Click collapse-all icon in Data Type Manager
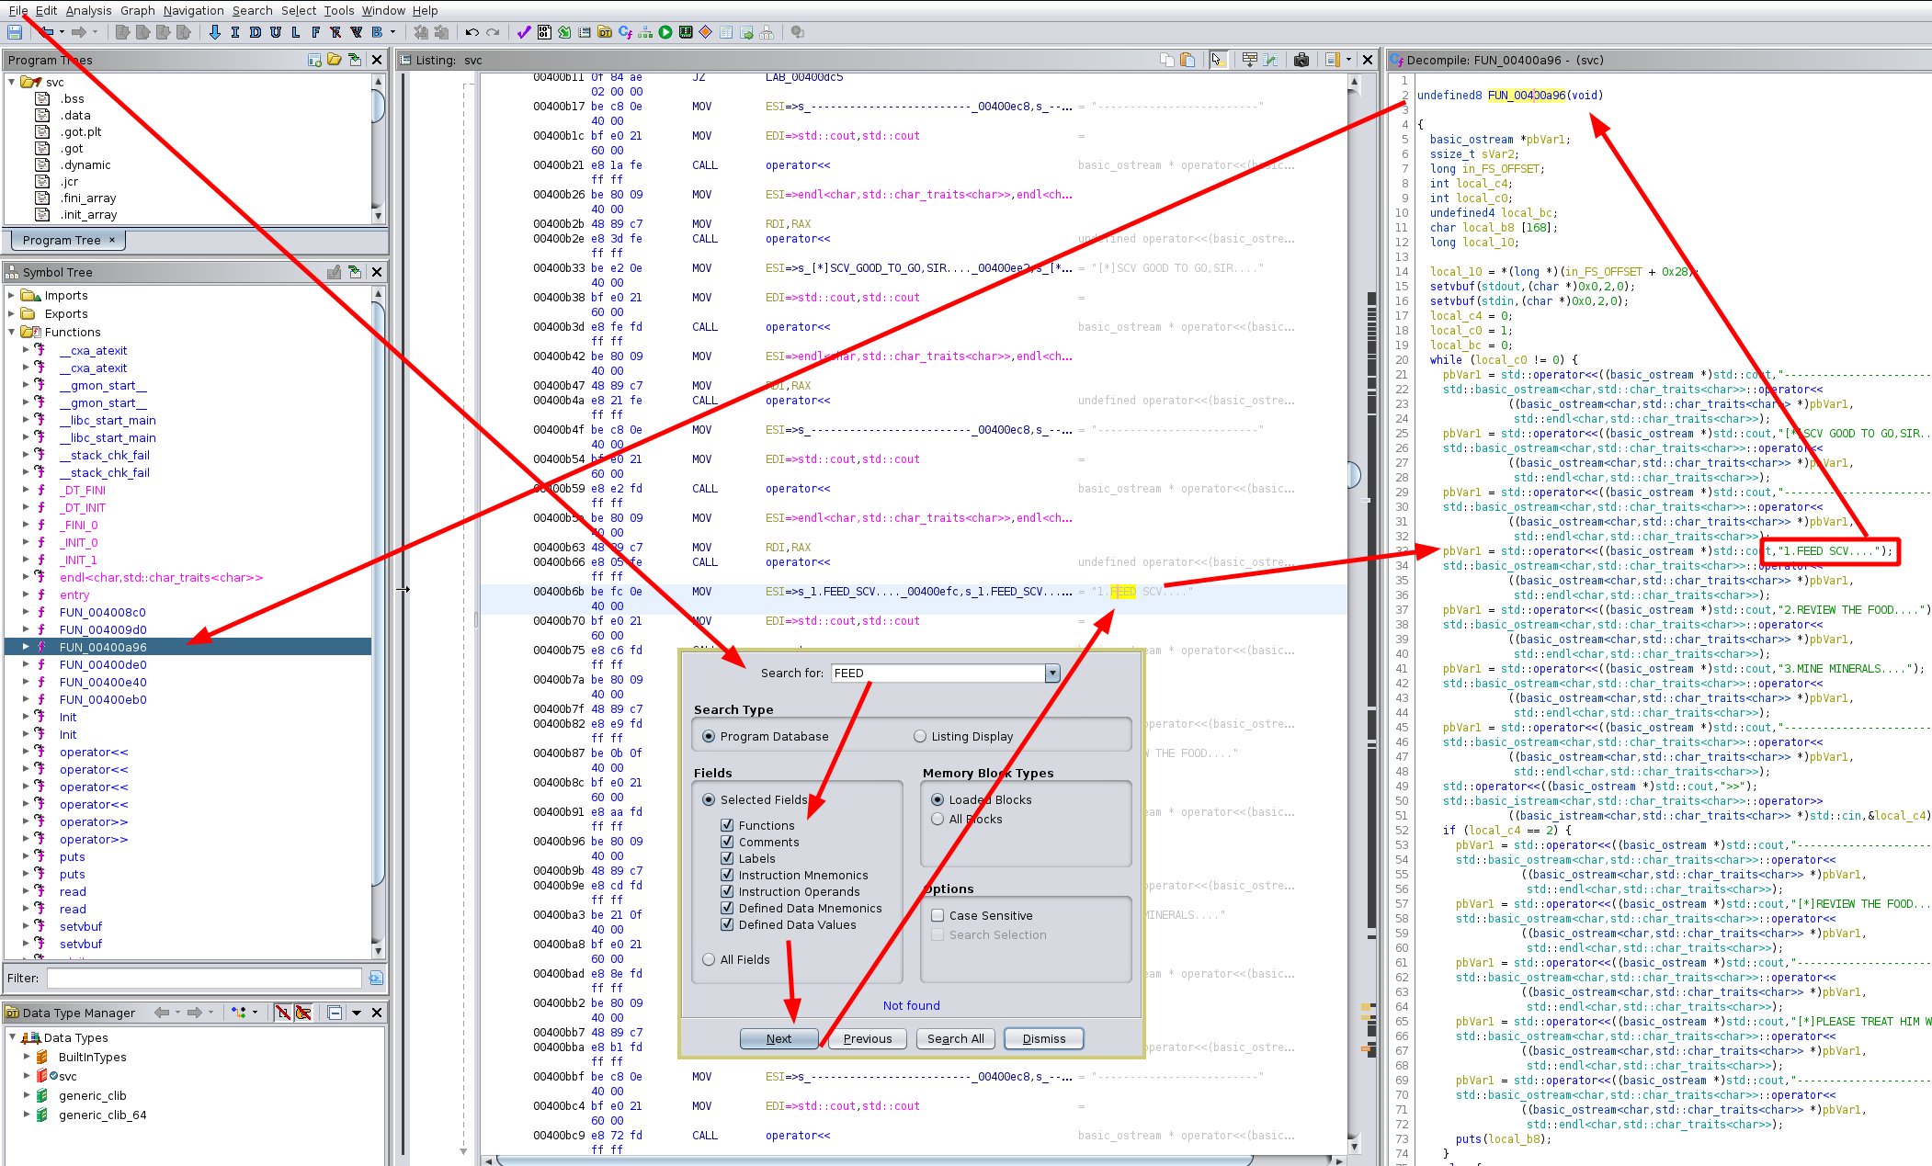This screenshot has height=1166, width=1932. click(x=335, y=1013)
